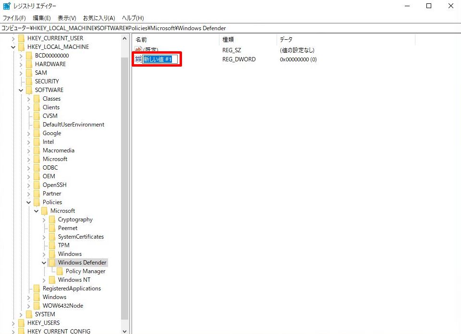
Task: Click the Policies folder icon
Action: point(37,202)
